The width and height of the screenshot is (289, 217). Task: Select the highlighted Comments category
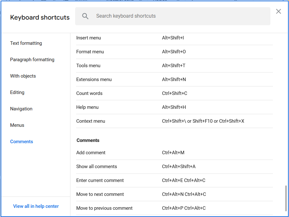point(21,142)
